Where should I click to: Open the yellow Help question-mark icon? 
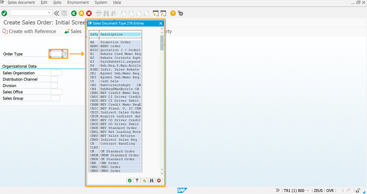(x=173, y=13)
